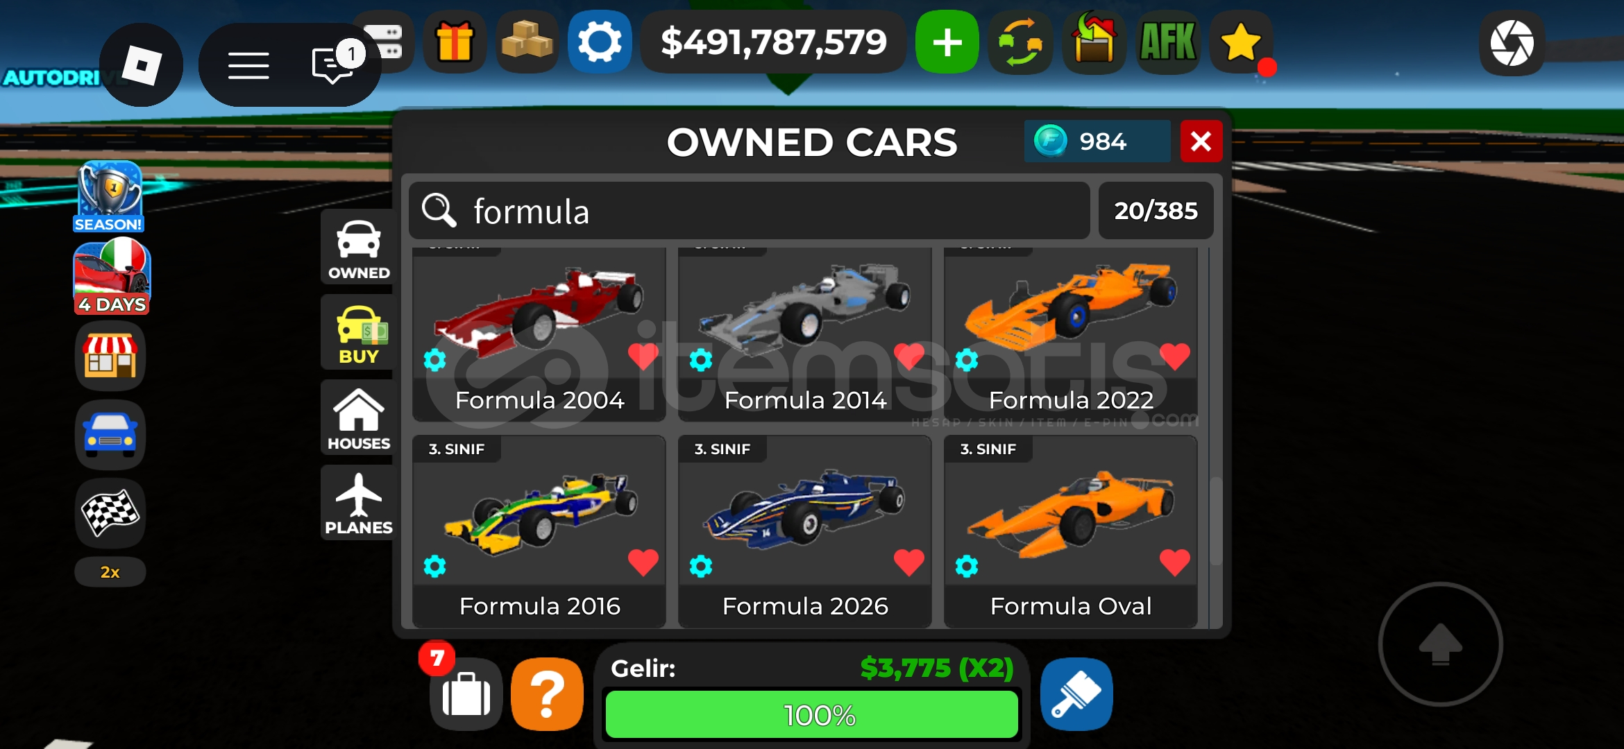Click the green plus add-money button

click(947, 42)
